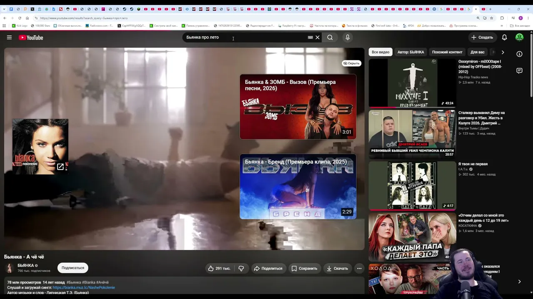Save the video with Сохранить

point(304,268)
